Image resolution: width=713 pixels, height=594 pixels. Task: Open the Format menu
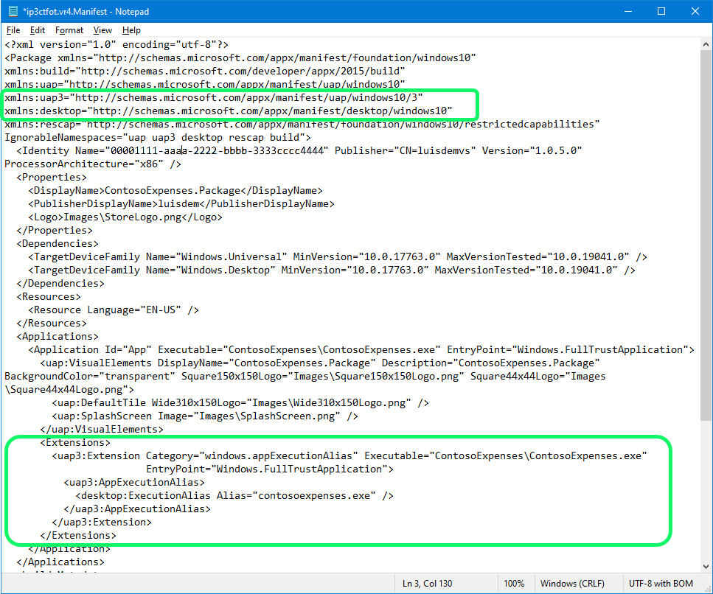coord(69,30)
